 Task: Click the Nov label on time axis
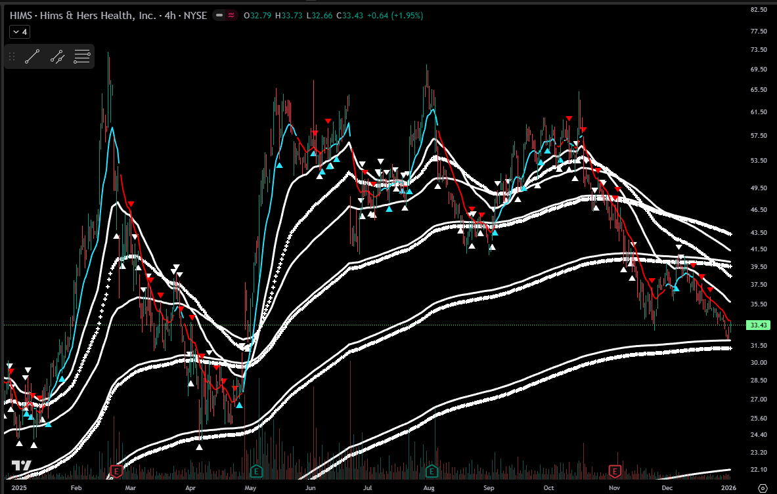615,487
